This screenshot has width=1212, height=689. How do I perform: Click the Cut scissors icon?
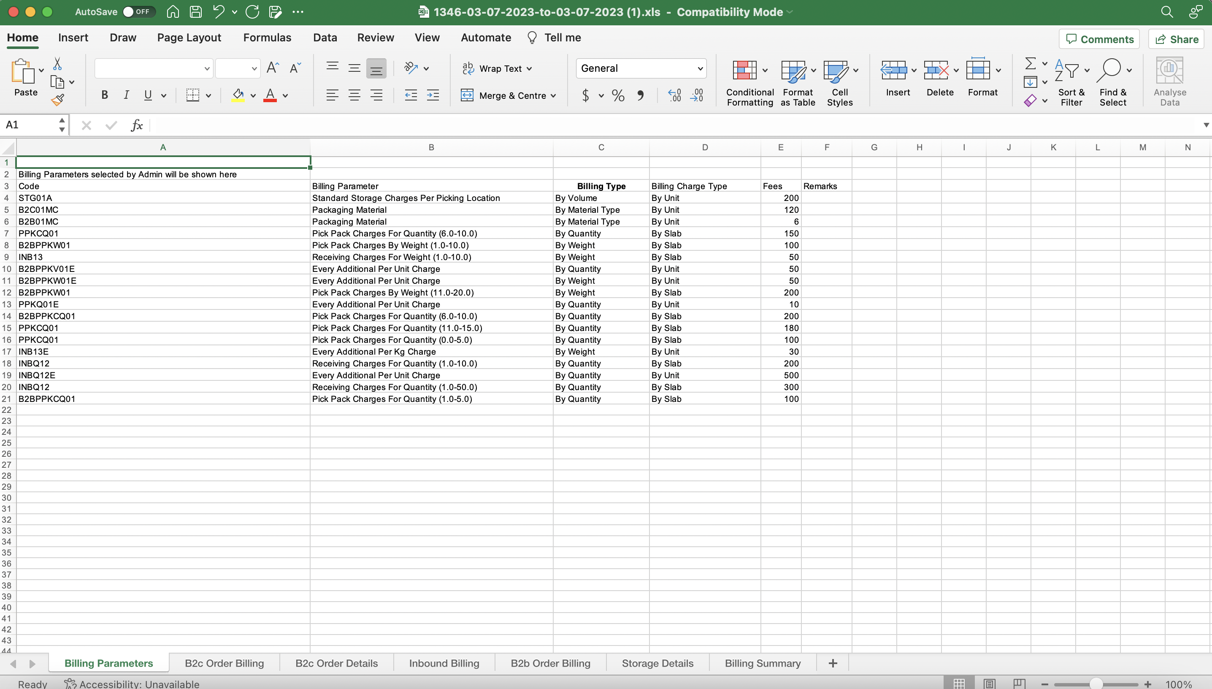57,64
